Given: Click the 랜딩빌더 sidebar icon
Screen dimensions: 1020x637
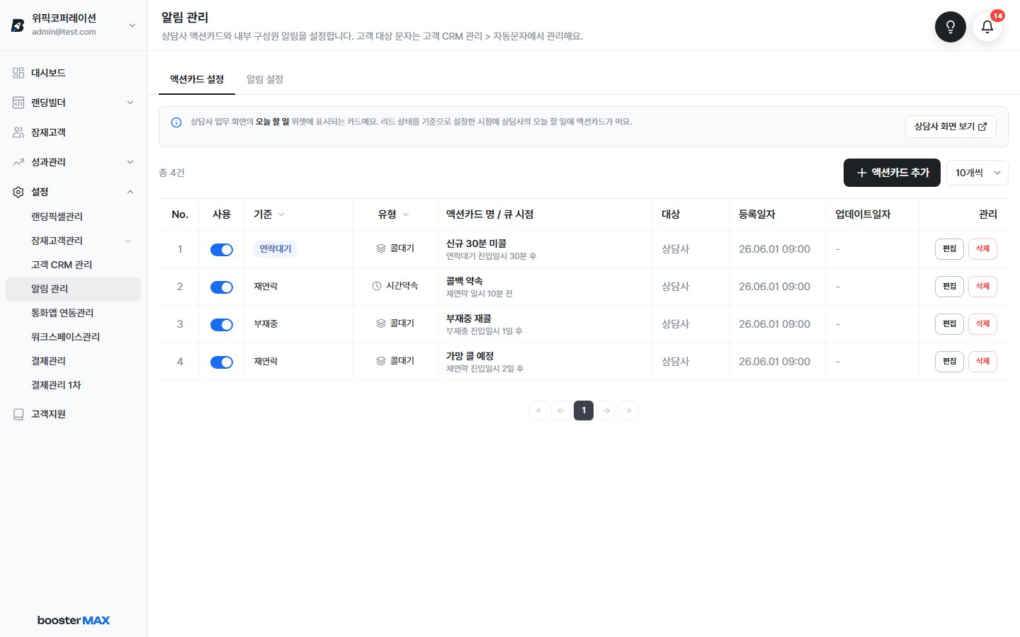Looking at the screenshot, I should coord(18,103).
